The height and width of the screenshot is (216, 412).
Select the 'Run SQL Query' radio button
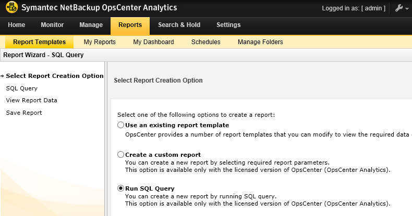coord(120,188)
